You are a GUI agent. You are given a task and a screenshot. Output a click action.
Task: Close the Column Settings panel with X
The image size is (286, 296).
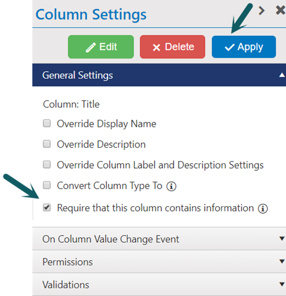tap(281, 10)
